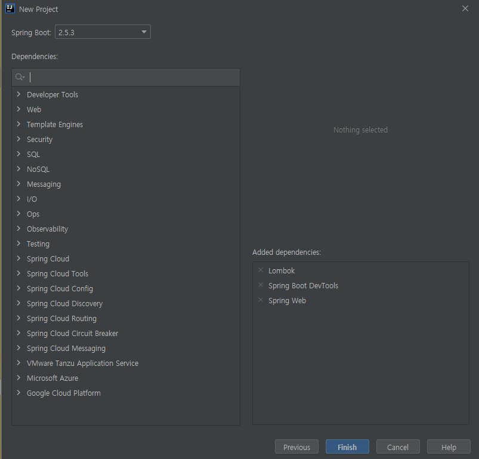Viewport: 479px width, 459px height.
Task: Expand the Spring Cloud Config chevron
Action: [18, 288]
